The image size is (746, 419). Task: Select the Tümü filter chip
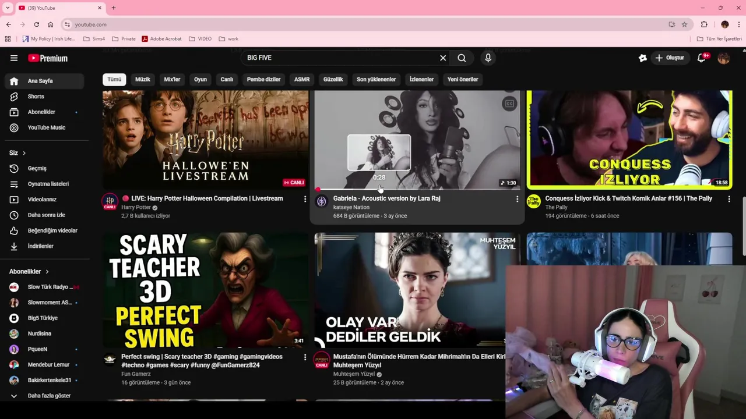(x=114, y=79)
